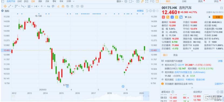The image size is (224, 102).
Task: Click the orange lightning badge icon
Action: click(168, 17)
